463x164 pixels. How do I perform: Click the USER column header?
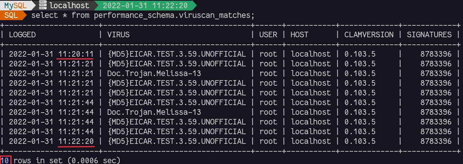coord(268,35)
